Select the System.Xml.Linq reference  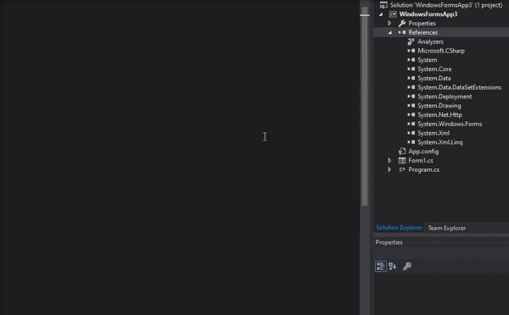click(439, 142)
